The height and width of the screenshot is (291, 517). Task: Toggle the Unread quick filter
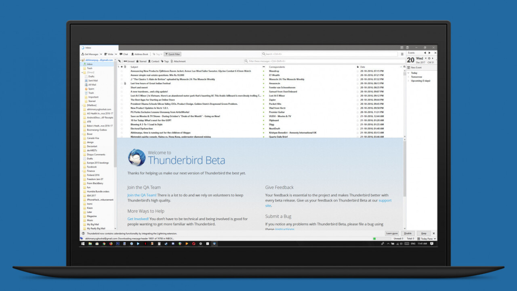pyautogui.click(x=129, y=61)
